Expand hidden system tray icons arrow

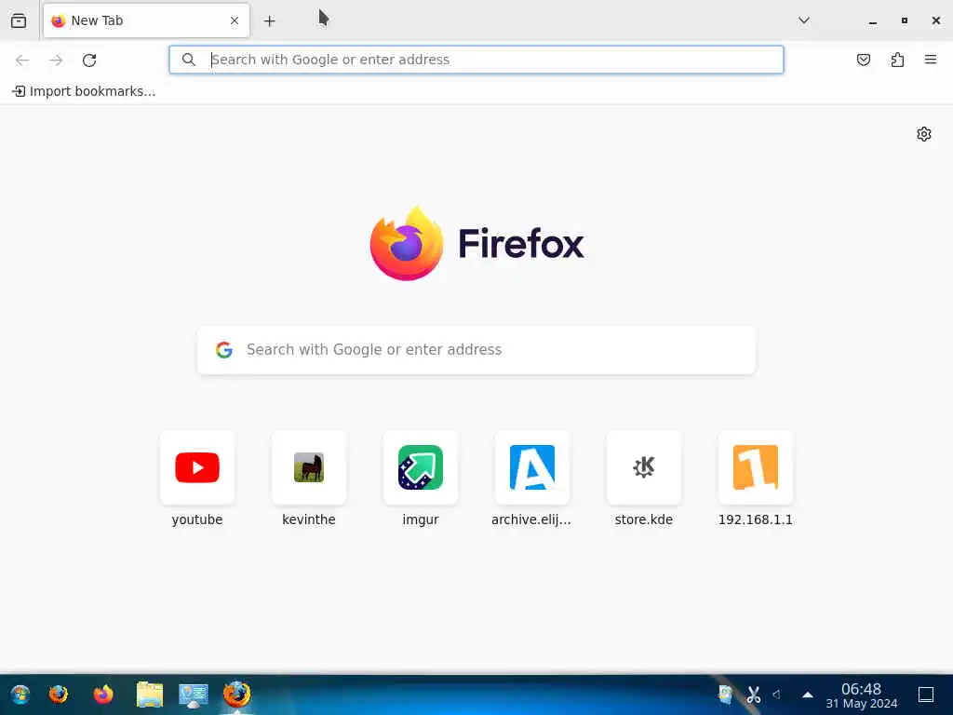808,695
